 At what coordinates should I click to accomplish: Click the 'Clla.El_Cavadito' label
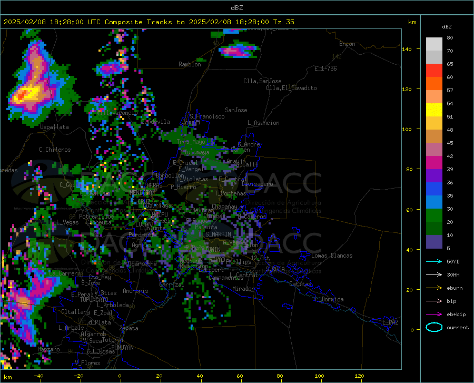click(291, 88)
